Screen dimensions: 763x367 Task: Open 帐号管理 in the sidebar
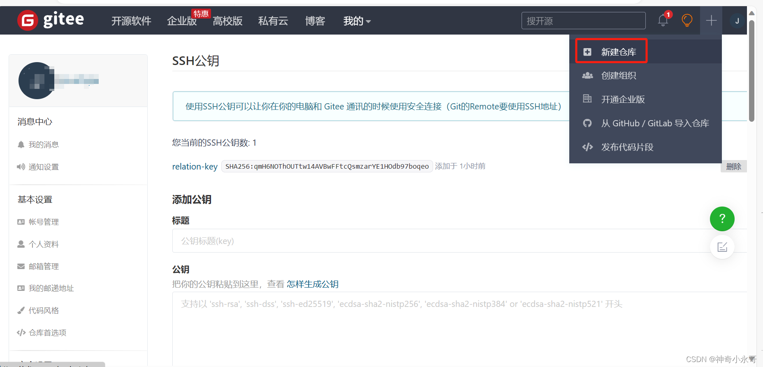[x=44, y=222]
